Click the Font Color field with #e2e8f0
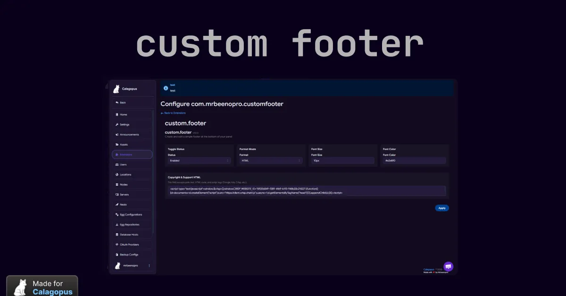Image resolution: width=566 pixels, height=296 pixels. point(415,161)
